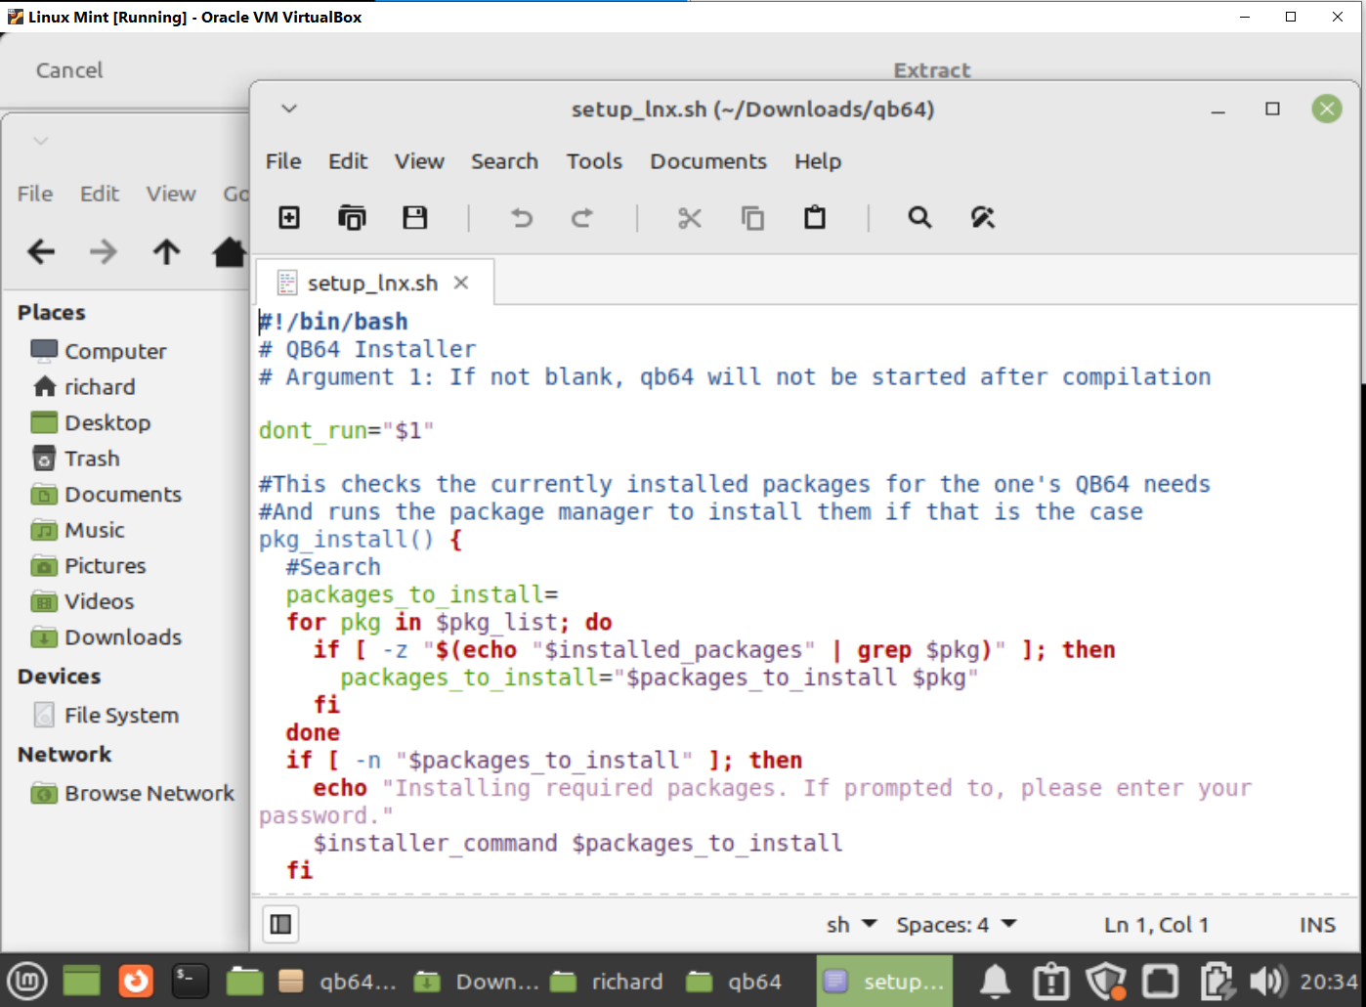
Task: Open the File menu in text editor
Action: pyautogui.click(x=283, y=161)
